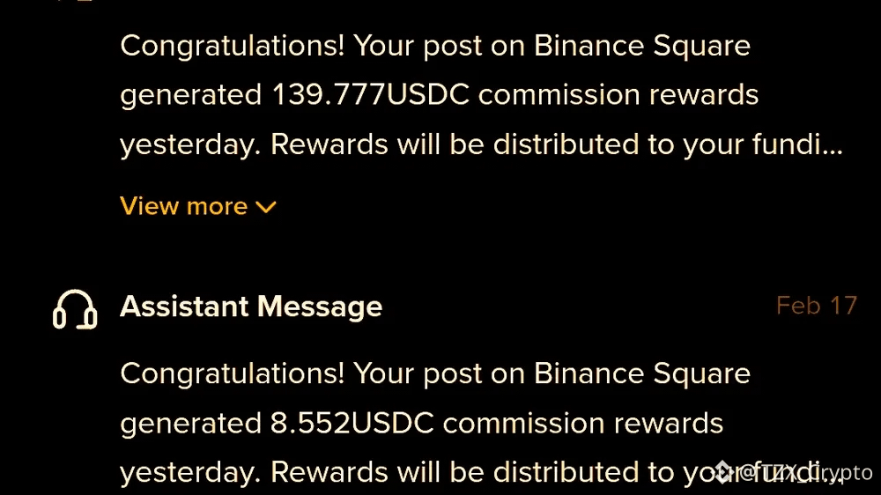Select the 8.552USDC reward amount
The width and height of the screenshot is (881, 495).
[x=352, y=424]
